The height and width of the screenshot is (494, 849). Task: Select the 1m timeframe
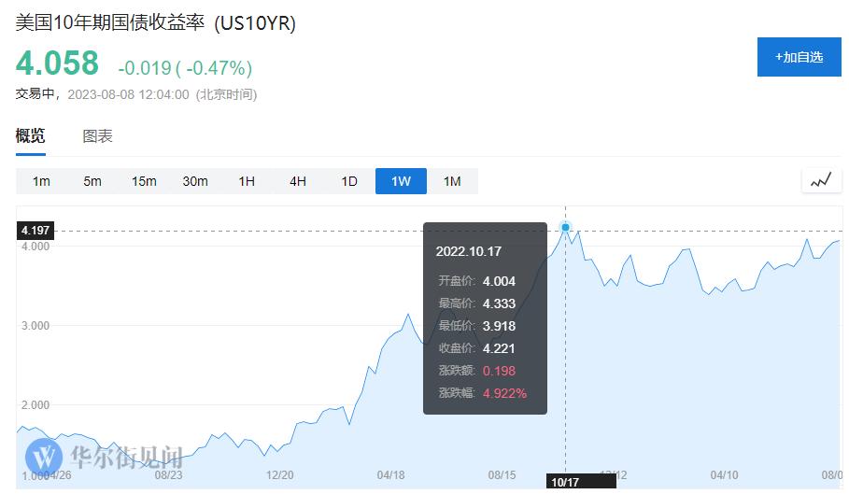tap(41, 181)
